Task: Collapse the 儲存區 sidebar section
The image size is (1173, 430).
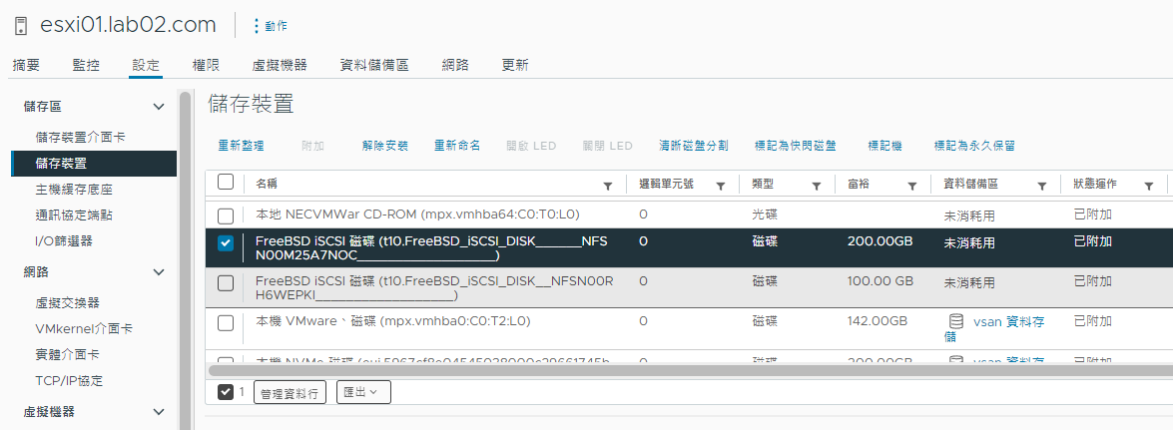Action: 158,107
